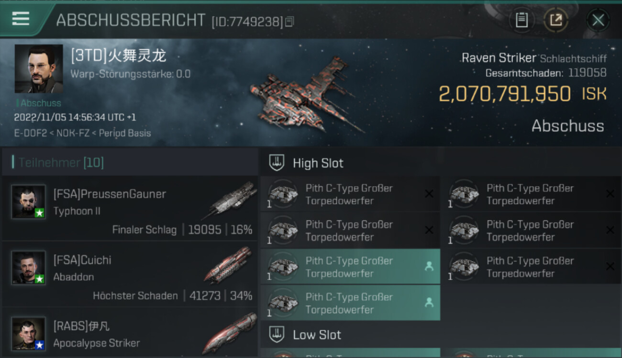Click the Abaddon ship icon
622x358 pixels.
click(228, 265)
